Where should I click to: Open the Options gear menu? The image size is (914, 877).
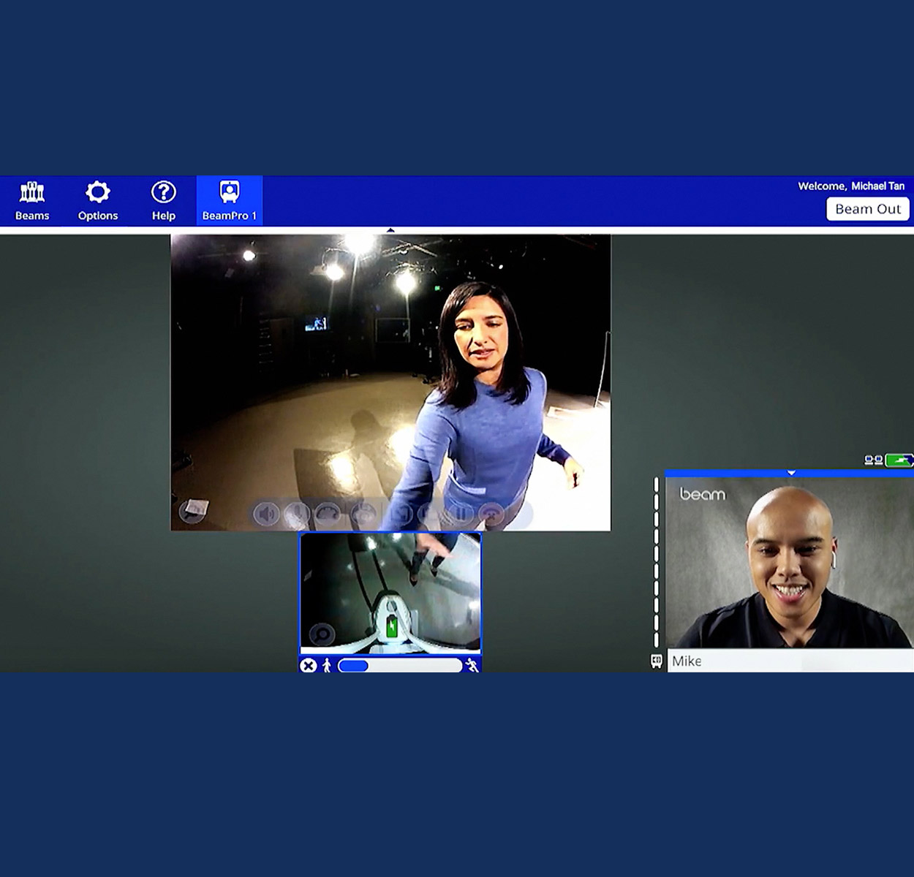[98, 201]
